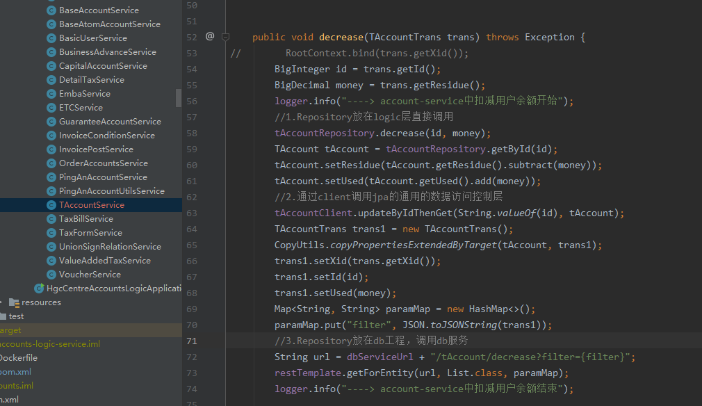Open UnionSignRelationService file

click(x=110, y=246)
